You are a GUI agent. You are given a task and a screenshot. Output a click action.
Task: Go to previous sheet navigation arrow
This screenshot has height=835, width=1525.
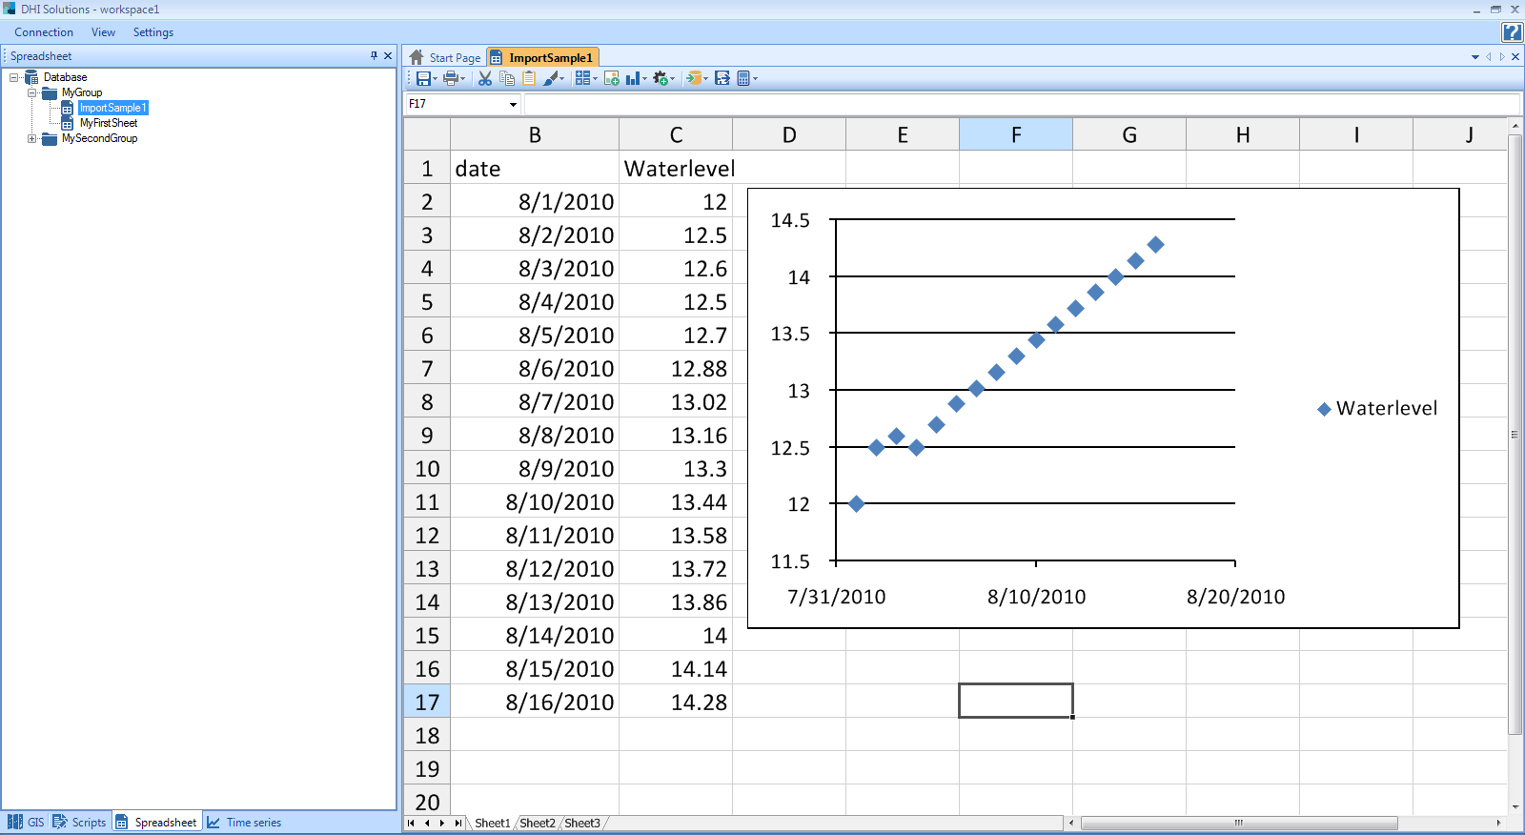(427, 823)
